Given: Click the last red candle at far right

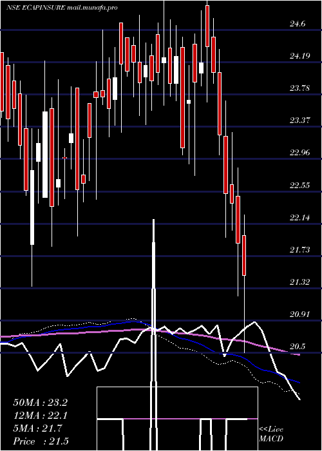Looking at the screenshot, I should (x=244, y=255).
